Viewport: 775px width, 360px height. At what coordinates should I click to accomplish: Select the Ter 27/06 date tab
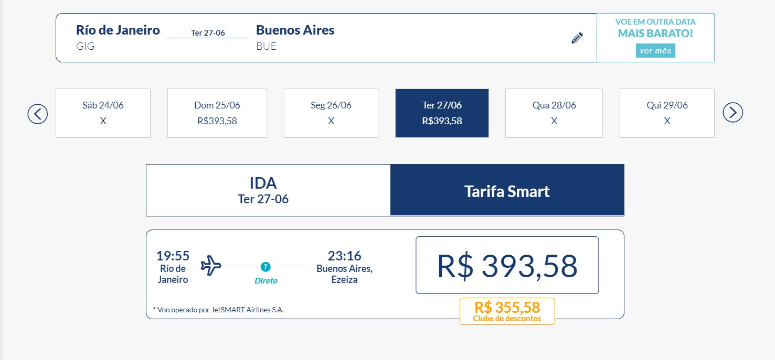(x=442, y=113)
